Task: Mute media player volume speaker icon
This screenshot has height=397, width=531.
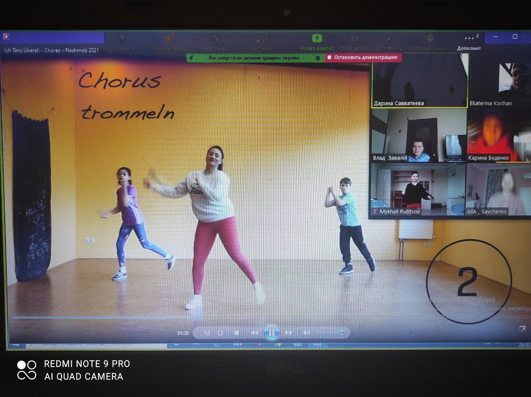Action: coord(306,333)
